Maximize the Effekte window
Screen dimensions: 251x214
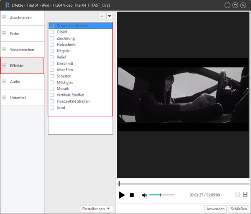(235, 5)
